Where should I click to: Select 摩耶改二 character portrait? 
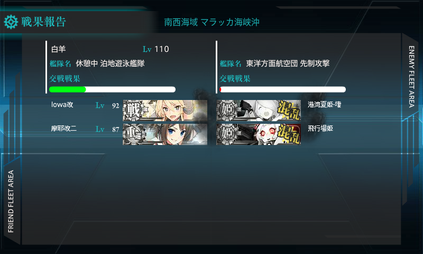pyautogui.click(x=165, y=134)
